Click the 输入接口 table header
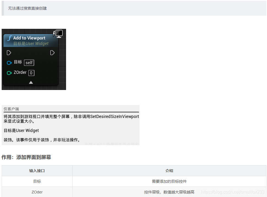Screen dimensions: 267x197 pyautogui.click(x=37, y=171)
